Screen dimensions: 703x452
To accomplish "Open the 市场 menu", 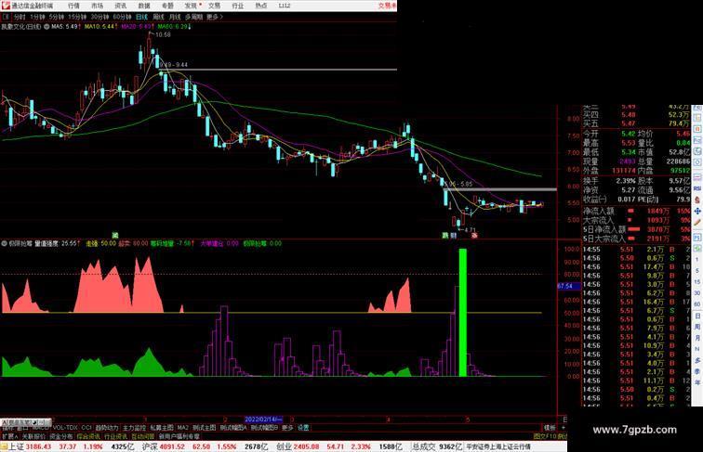I will (x=97, y=6).
